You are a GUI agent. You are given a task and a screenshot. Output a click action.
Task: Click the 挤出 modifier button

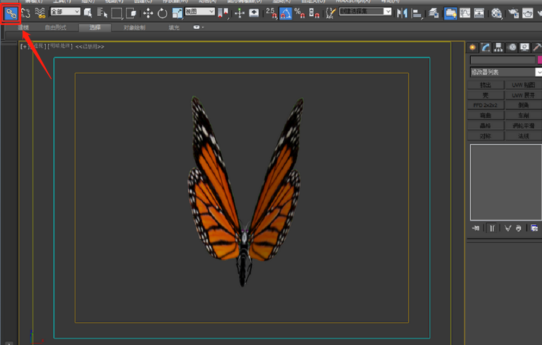485,85
